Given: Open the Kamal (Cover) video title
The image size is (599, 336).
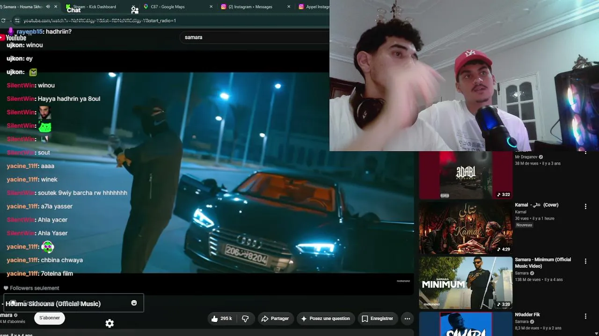Looking at the screenshot, I should [x=536, y=205].
